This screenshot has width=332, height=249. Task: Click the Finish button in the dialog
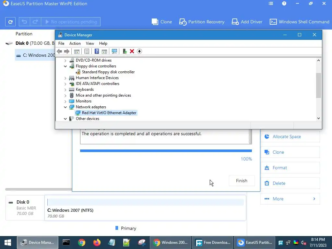coord(242,181)
